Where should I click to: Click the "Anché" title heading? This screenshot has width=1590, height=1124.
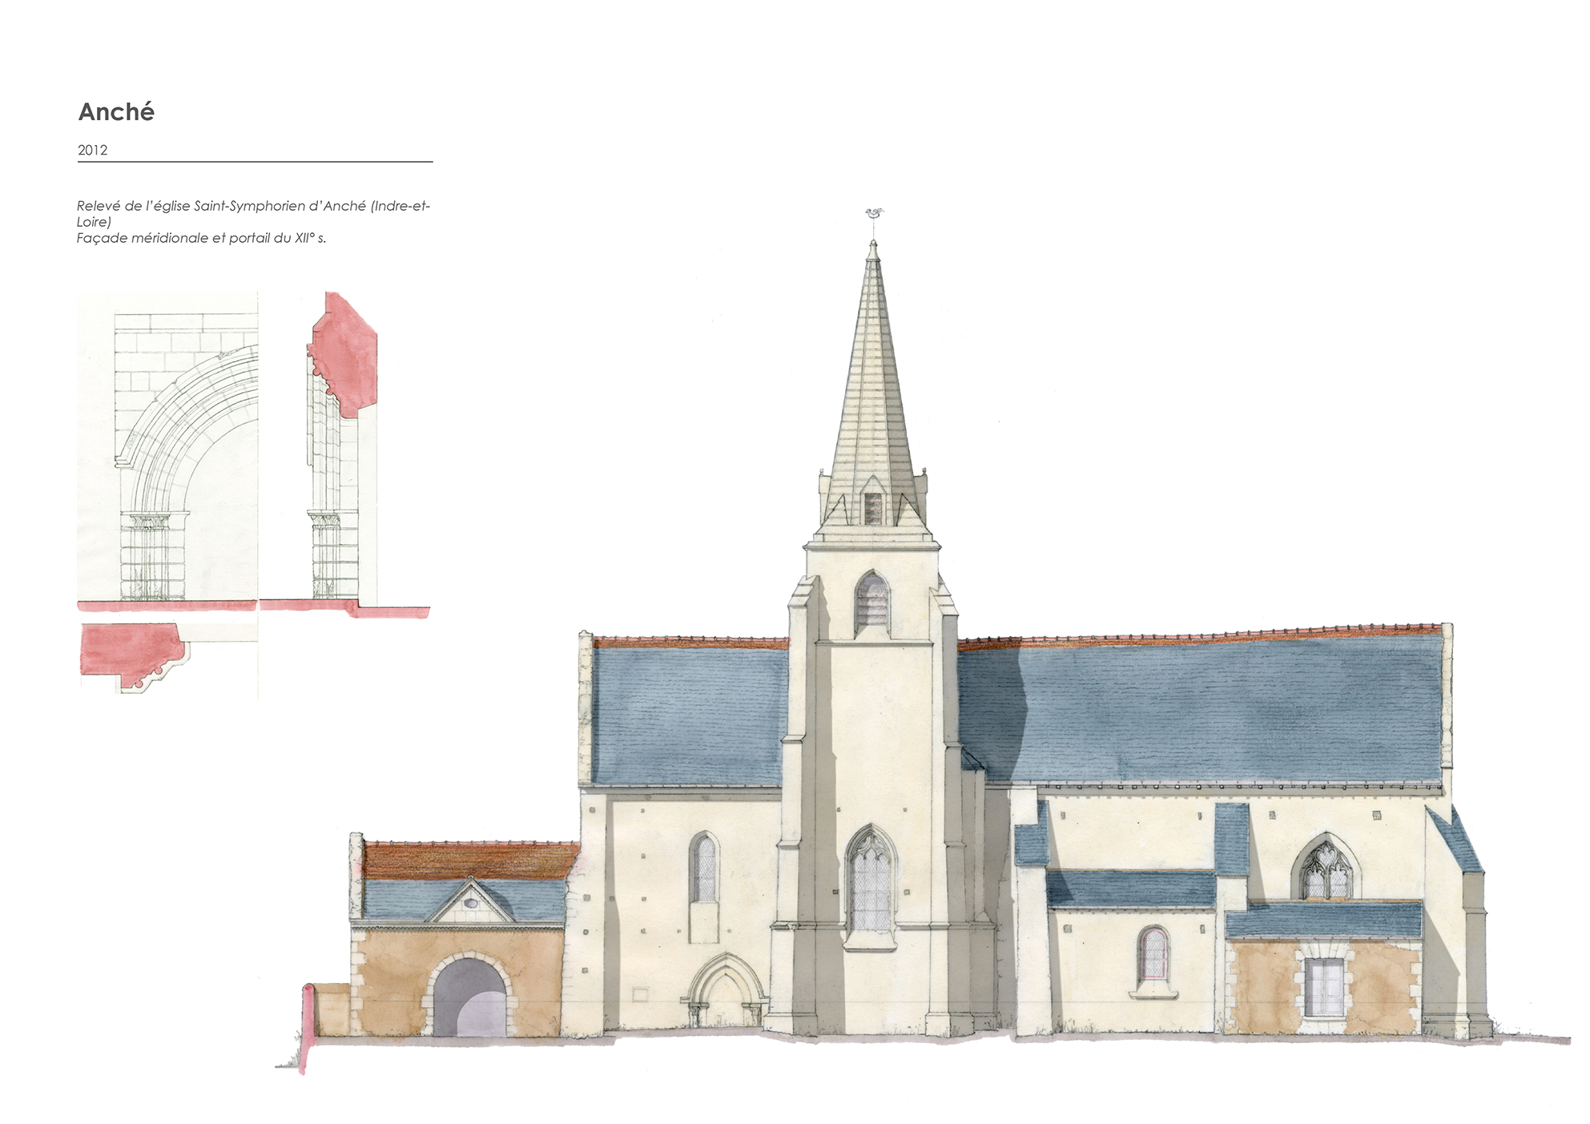click(x=116, y=111)
